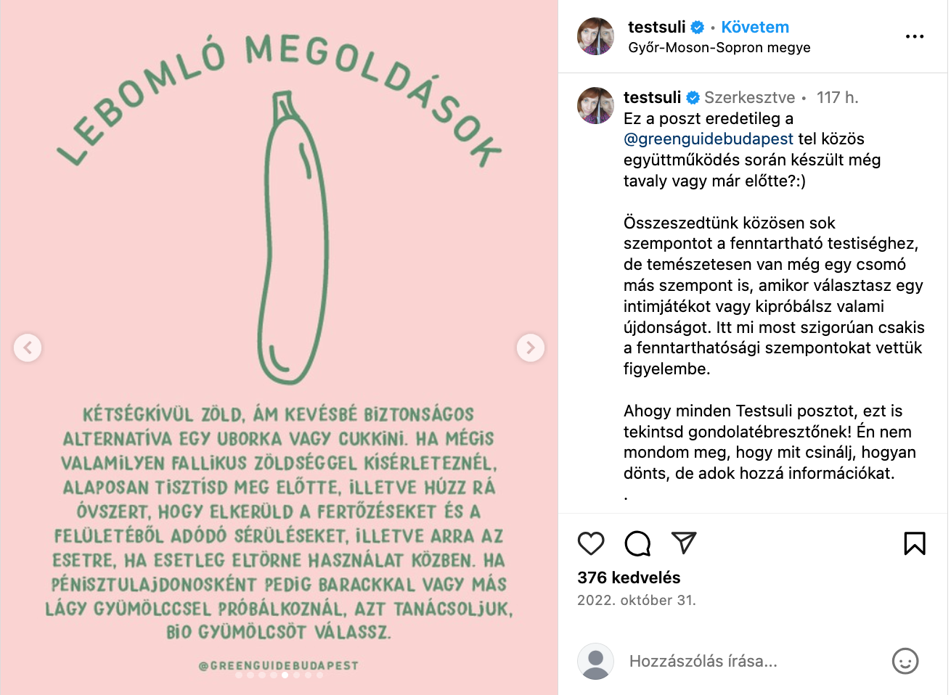
Task: Save the post with the bookmark icon
Action: click(x=915, y=543)
